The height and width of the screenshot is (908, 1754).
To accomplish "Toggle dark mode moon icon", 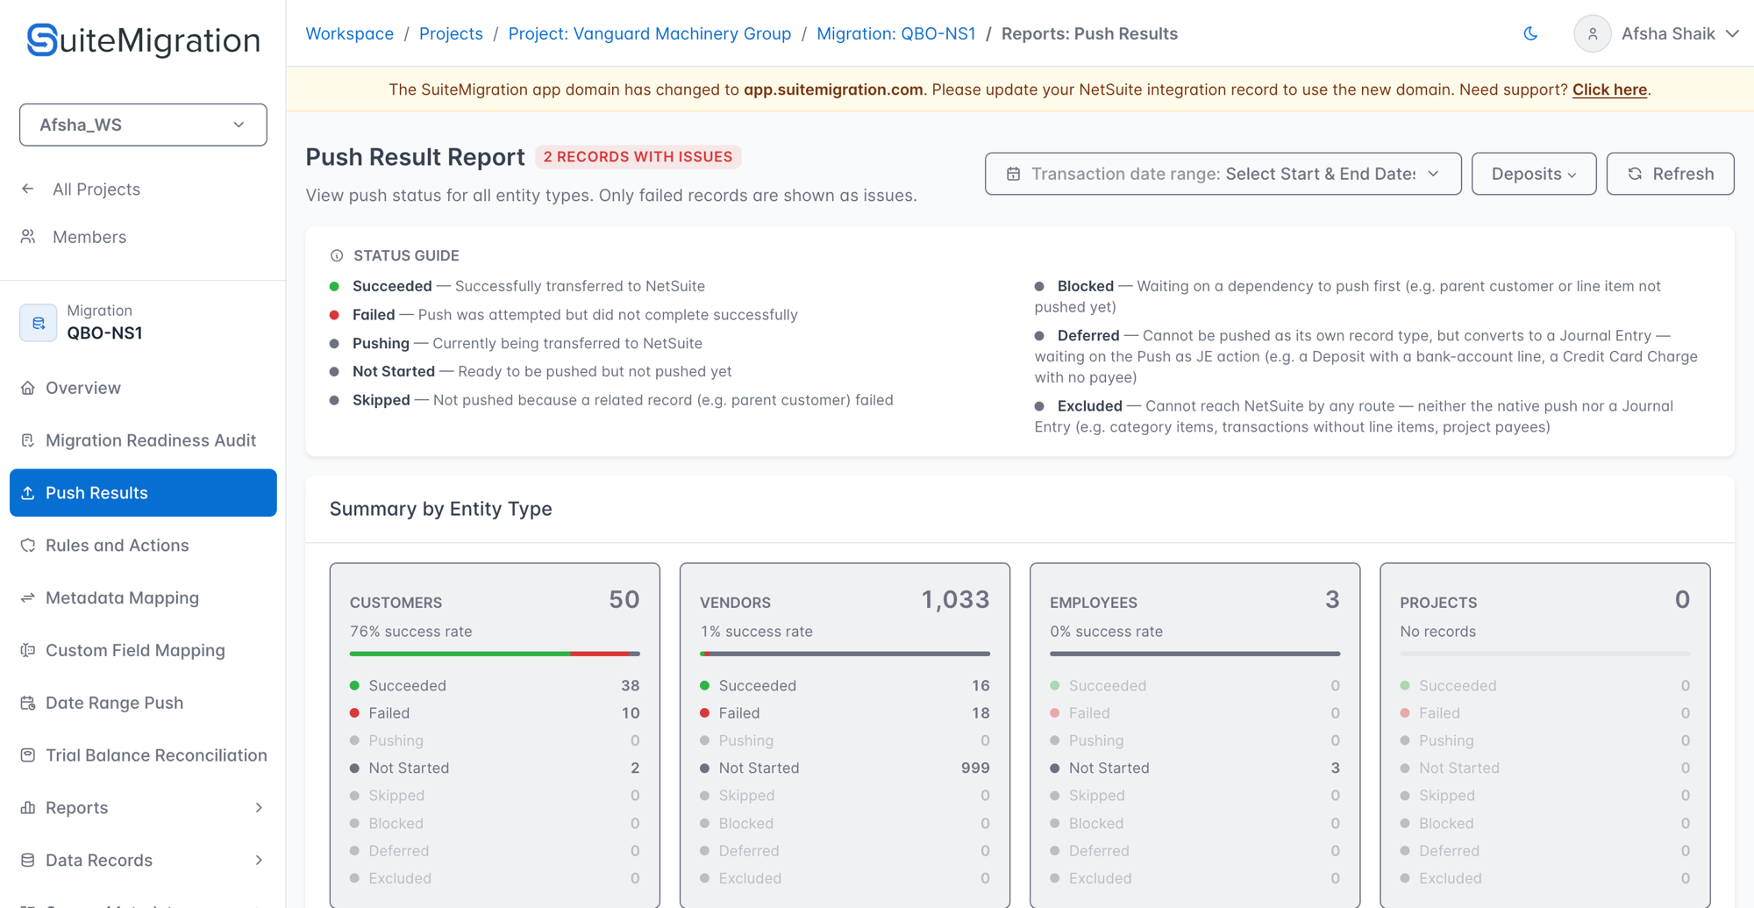I will (x=1530, y=33).
